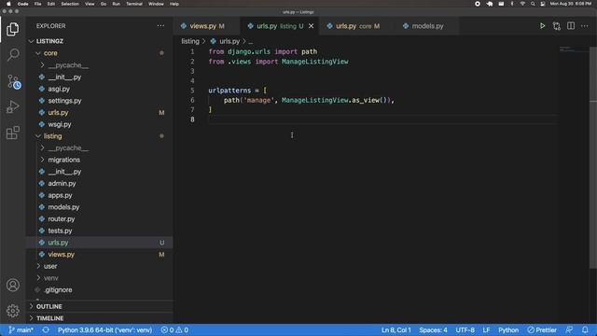Open the Terminal menu
597x336 pixels.
(x=134, y=4)
